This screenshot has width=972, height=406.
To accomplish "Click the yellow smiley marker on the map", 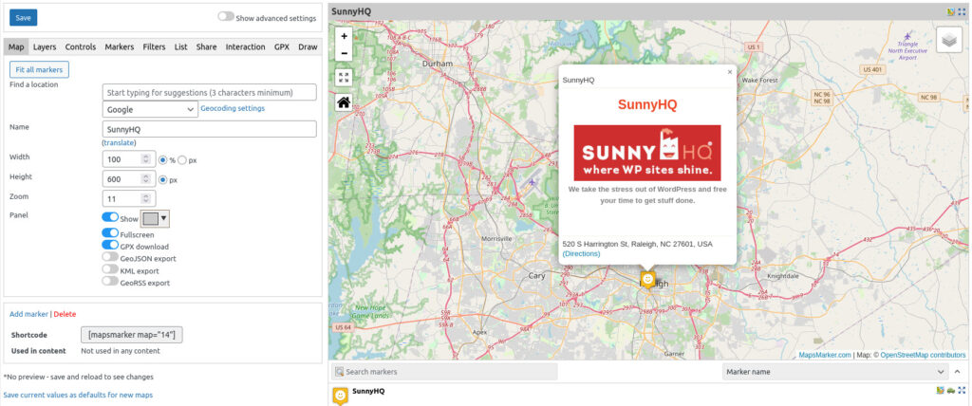I will (647, 280).
